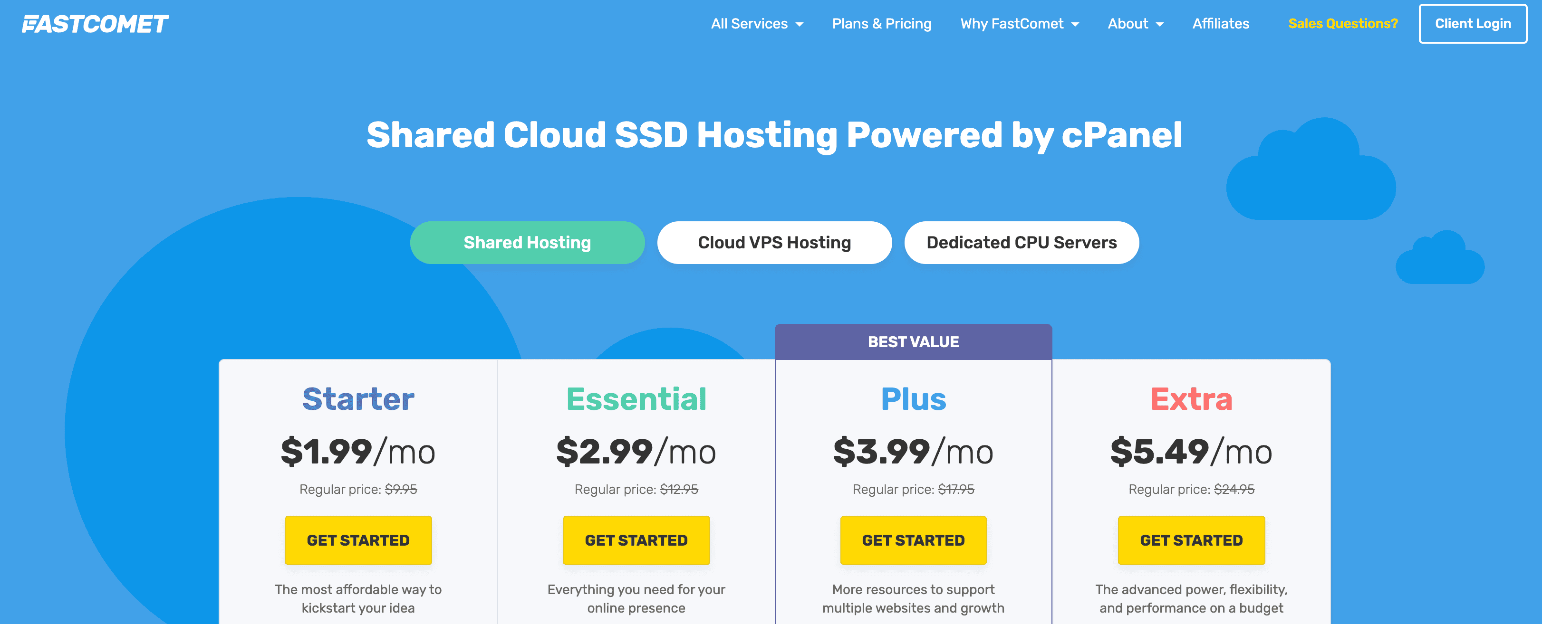Get started with the Plus plan
1542x624 pixels.
coord(914,540)
